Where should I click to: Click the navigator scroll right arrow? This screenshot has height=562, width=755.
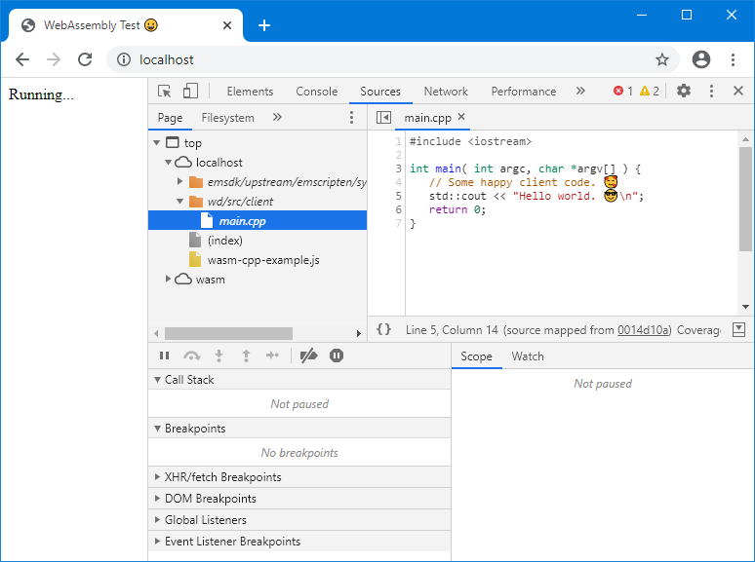tap(358, 334)
